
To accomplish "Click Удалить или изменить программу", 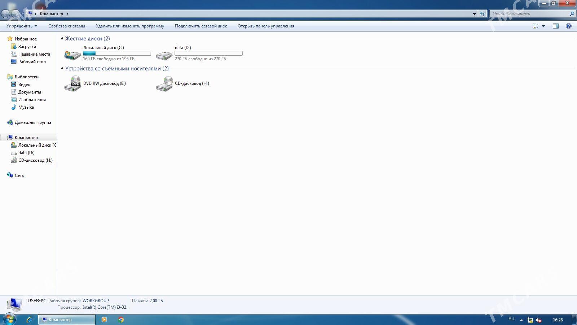I will [130, 26].
